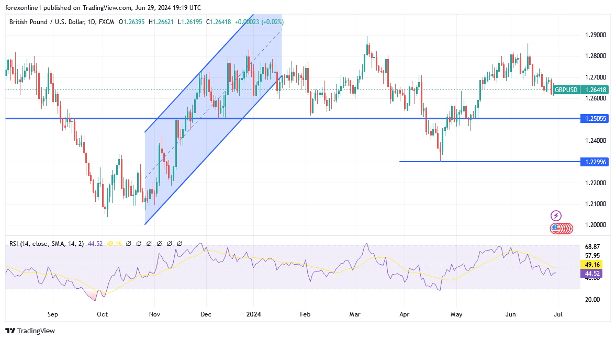
Task: Click the Apr label on the time axis
Action: 404,314
